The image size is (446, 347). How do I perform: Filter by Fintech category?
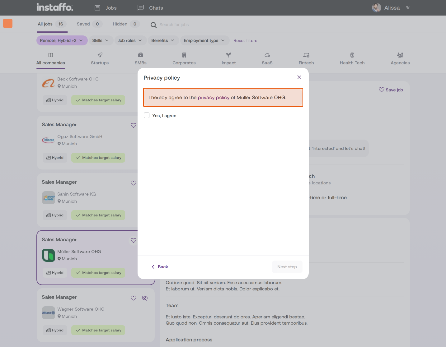[306, 59]
